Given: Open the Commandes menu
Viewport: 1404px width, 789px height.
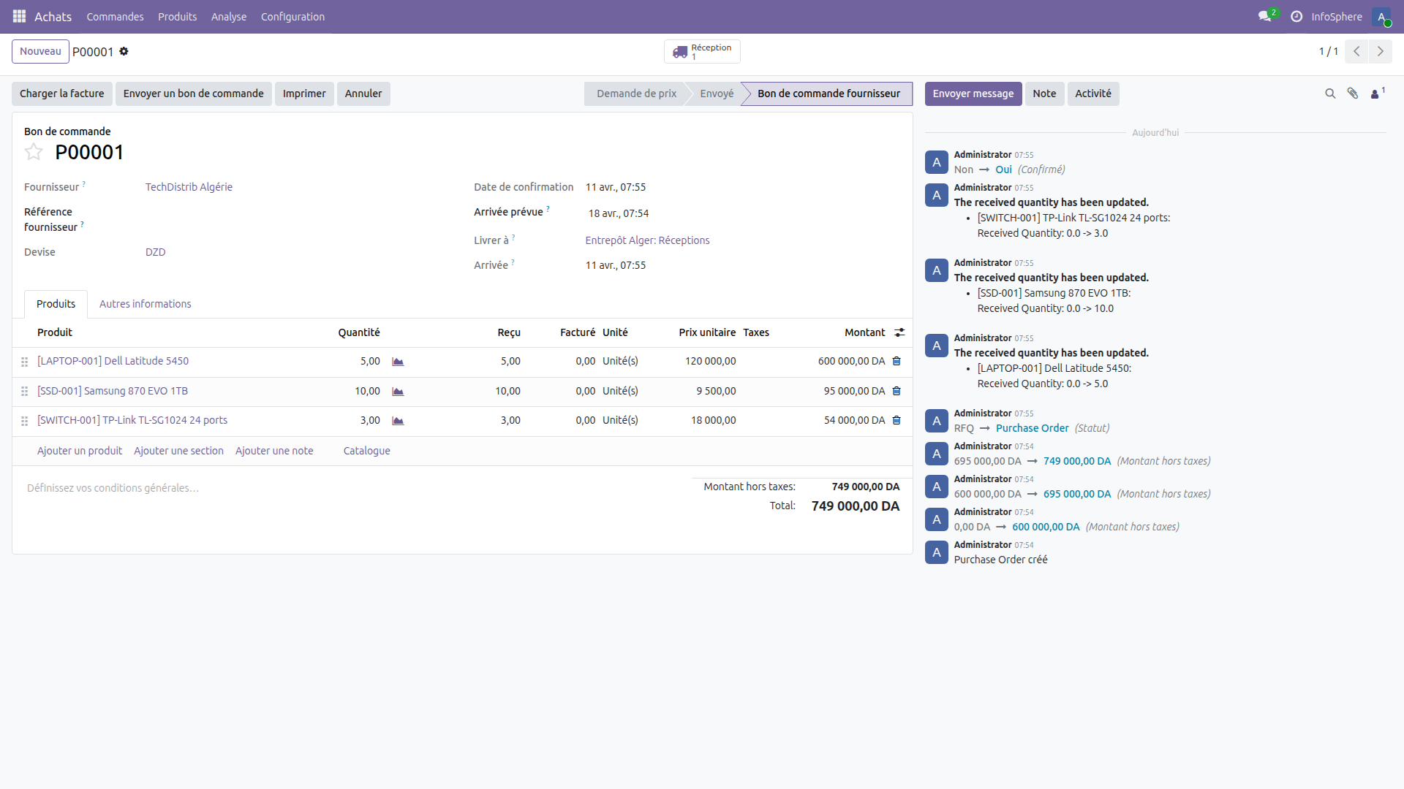Looking at the screenshot, I should tap(115, 16).
